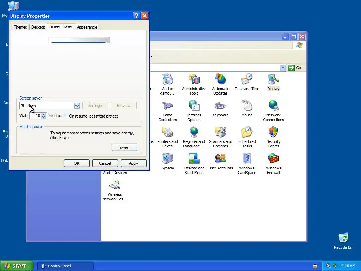Open Scheduled Tasks icon

pyautogui.click(x=247, y=137)
